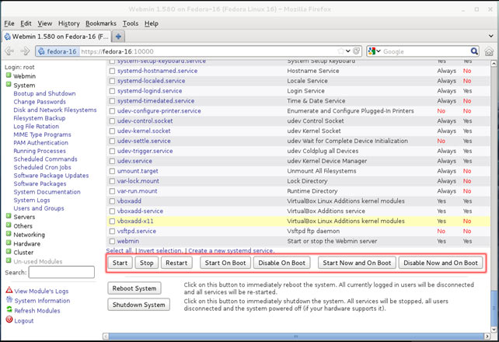
Task: Open the vsftpd.service link
Action: (137, 232)
